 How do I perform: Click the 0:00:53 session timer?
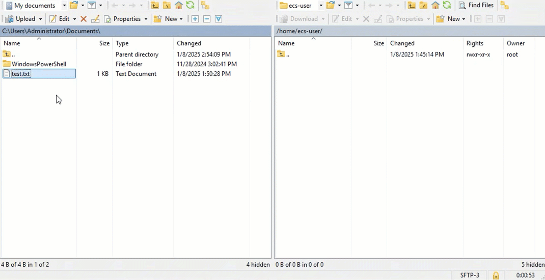(525, 275)
